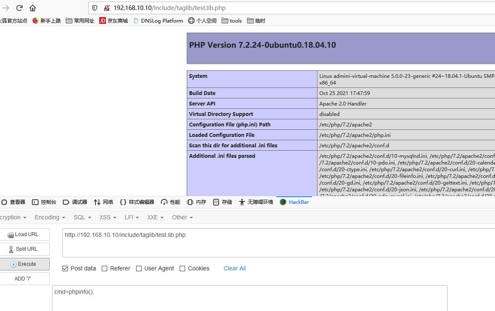Expand the LFI dropdown menu
The image size is (495, 311).
pyautogui.click(x=132, y=217)
